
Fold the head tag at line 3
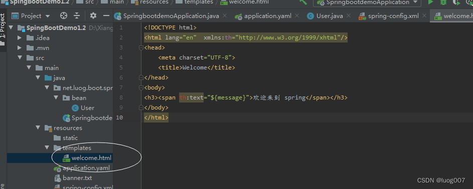pos(140,47)
